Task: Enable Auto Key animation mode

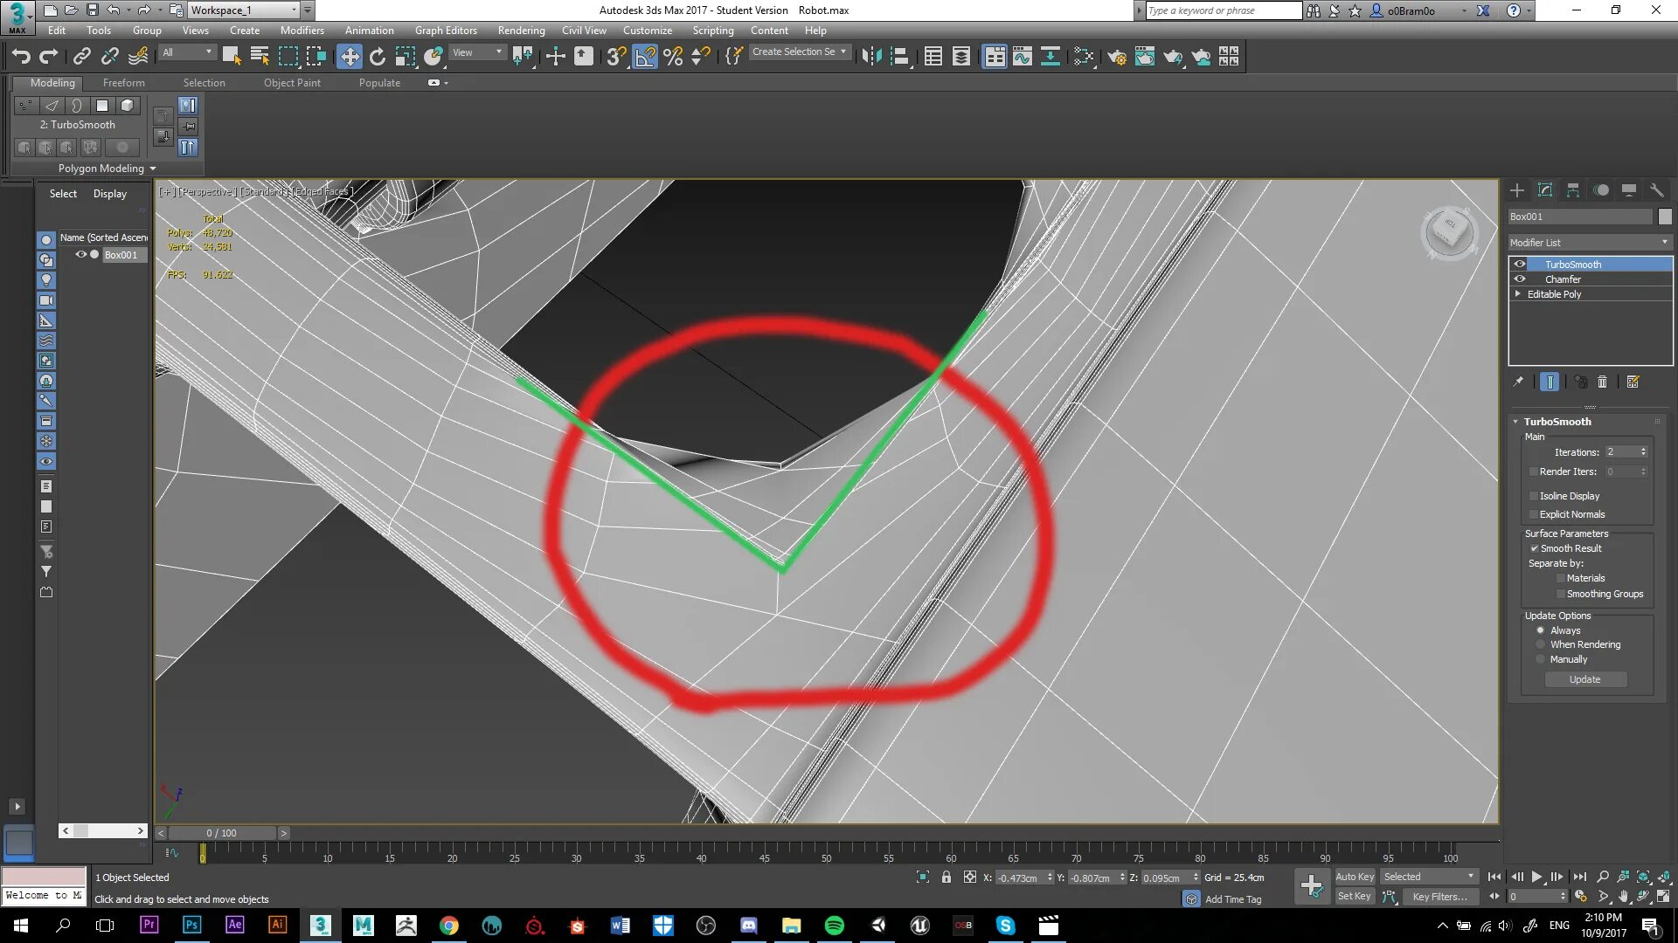Action: click(1355, 876)
